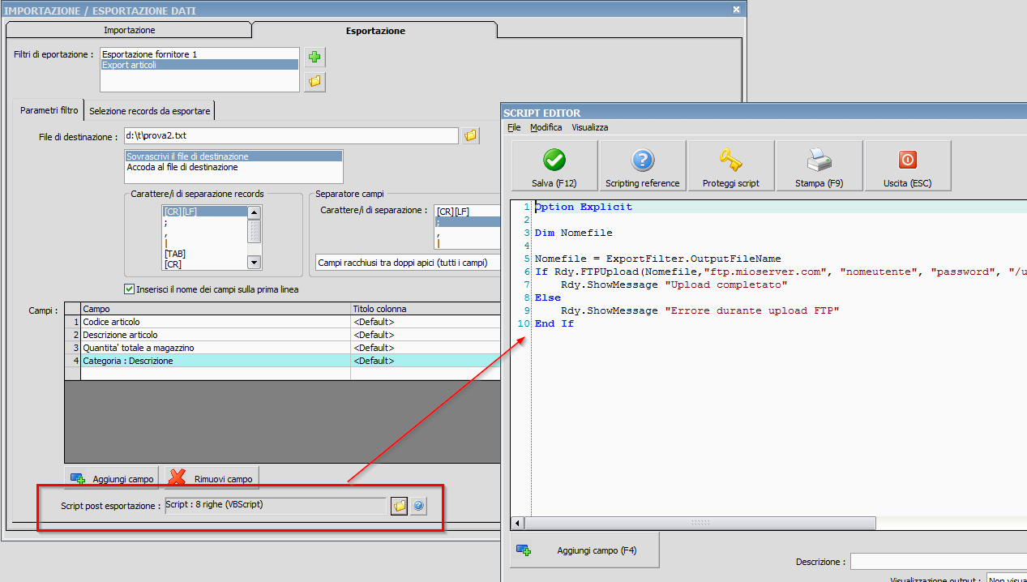Click the up arrow of the record separator list
Viewport: 1027px width, 582px height.
pos(254,212)
